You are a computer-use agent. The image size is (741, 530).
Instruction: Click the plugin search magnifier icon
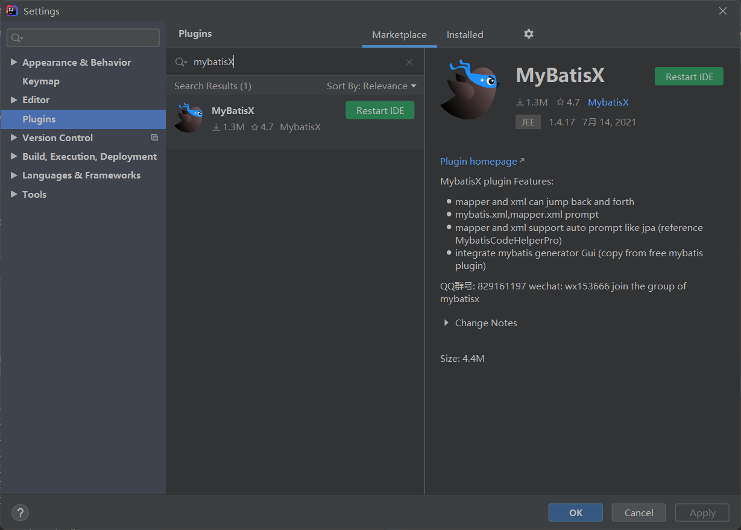point(181,62)
